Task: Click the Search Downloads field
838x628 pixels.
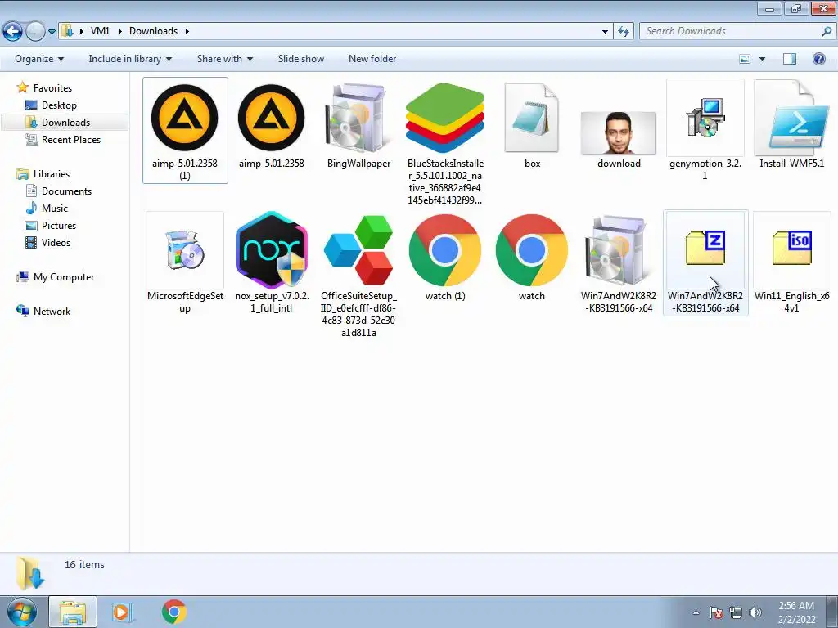Action: click(731, 31)
